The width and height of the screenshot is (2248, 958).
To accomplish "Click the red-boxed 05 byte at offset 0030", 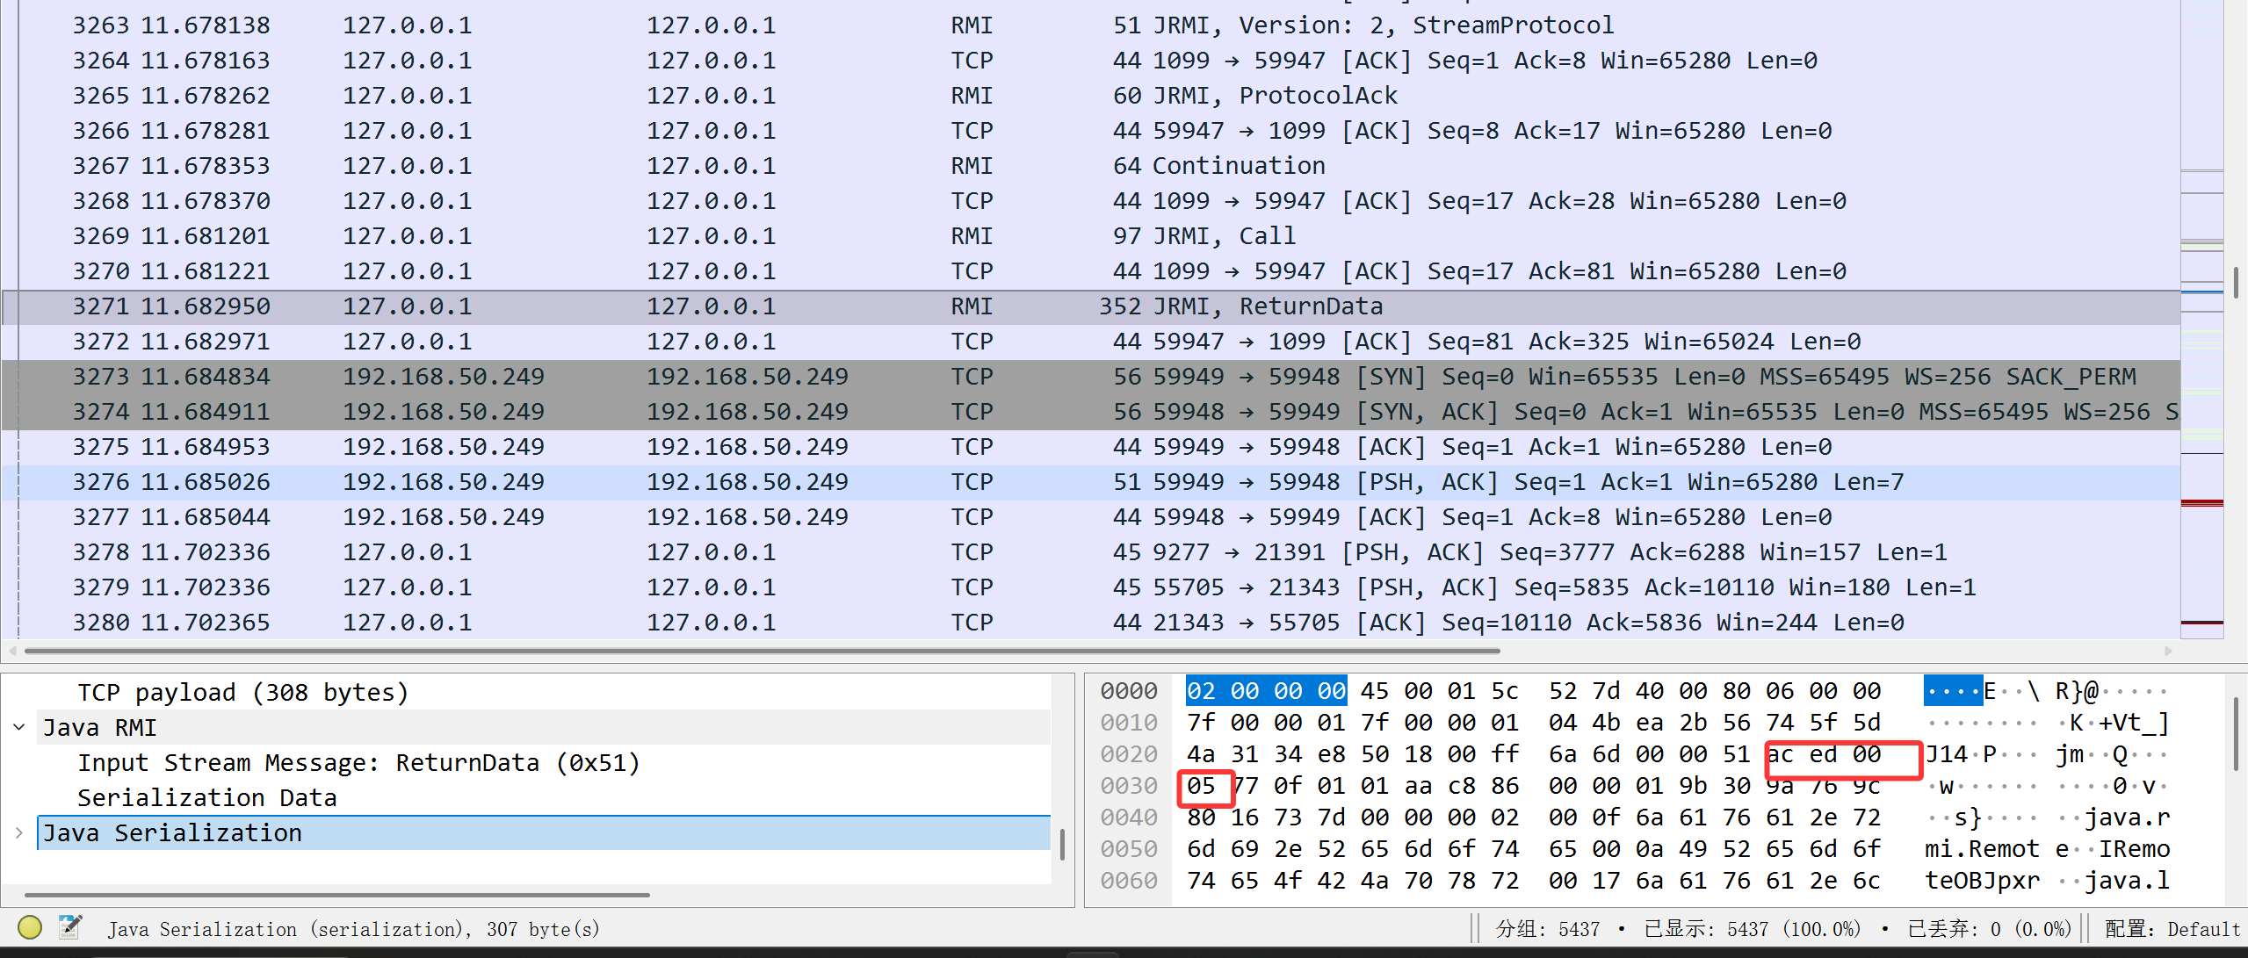I will 1201,786.
